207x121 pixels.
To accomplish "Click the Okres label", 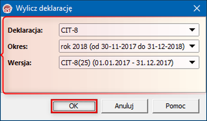I will click(x=18, y=47).
